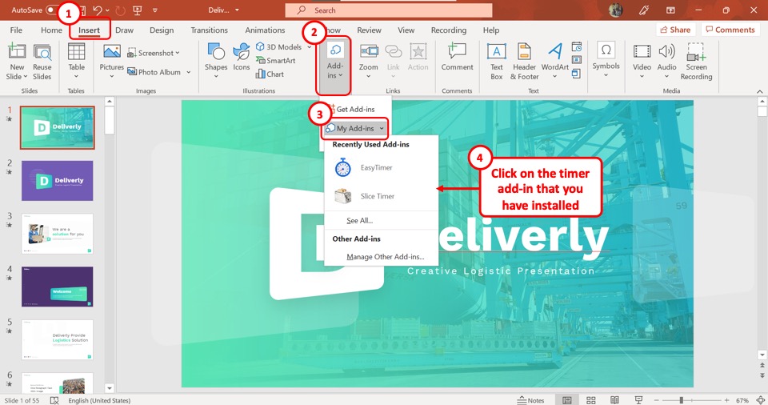768x405 pixels.
Task: Open the Animations tab
Action: click(265, 30)
